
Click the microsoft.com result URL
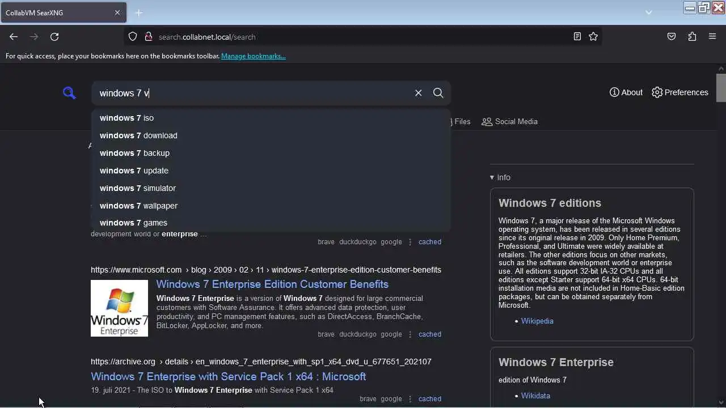coord(266,270)
